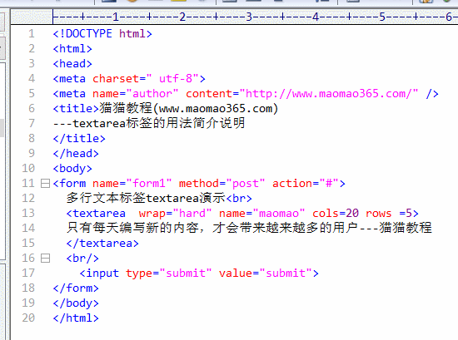Click the ---textarea标签的用法简介说明 line
The image size is (458, 340).
(149, 123)
